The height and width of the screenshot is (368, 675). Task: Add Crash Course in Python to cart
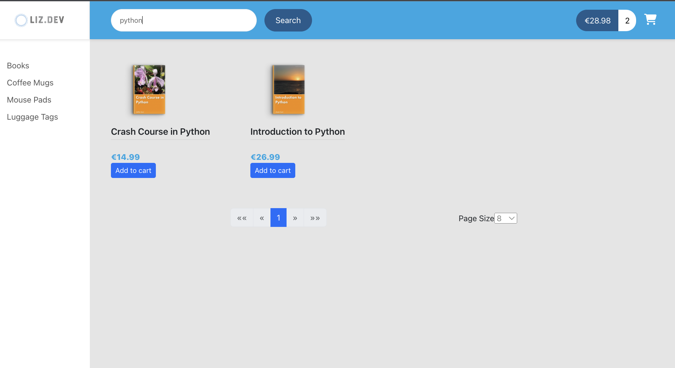pos(133,170)
